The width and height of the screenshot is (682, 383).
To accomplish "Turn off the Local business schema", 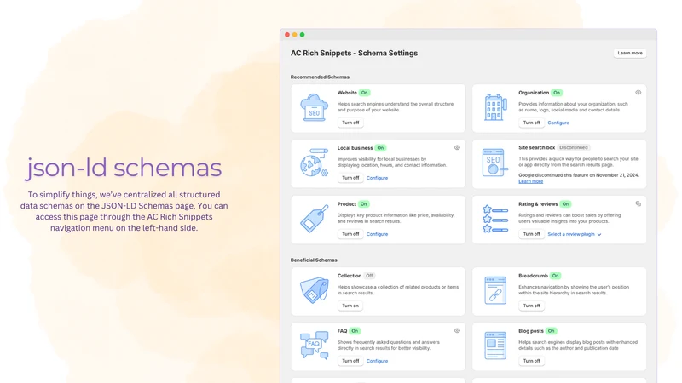I will click(x=350, y=178).
